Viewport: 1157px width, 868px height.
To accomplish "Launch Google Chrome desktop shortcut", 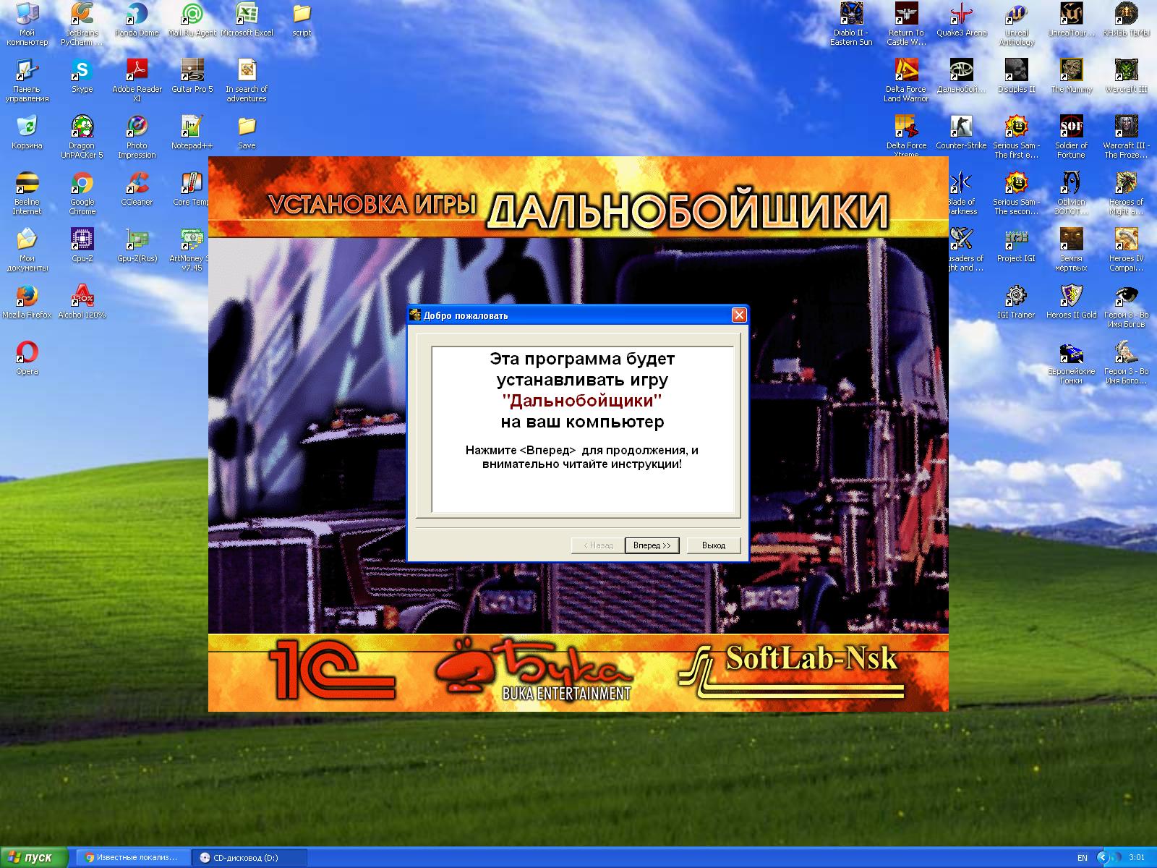I will (x=82, y=193).
